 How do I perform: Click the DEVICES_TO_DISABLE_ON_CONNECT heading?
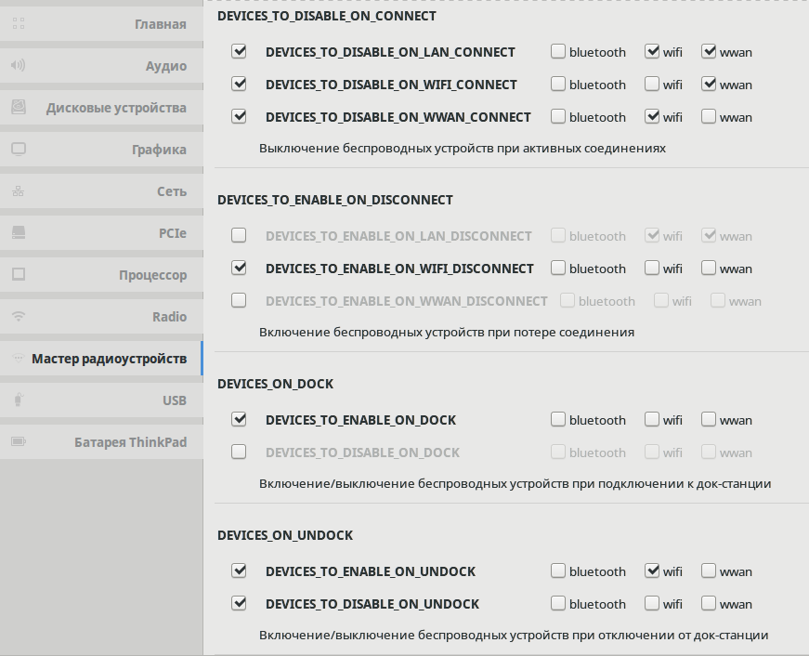tap(327, 16)
